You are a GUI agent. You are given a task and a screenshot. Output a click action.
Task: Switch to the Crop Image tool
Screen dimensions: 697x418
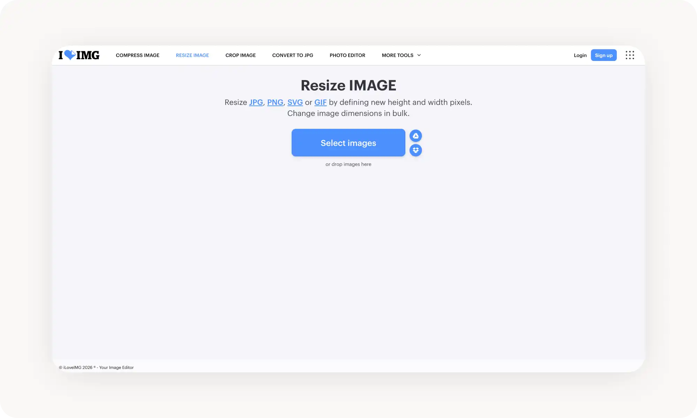240,55
